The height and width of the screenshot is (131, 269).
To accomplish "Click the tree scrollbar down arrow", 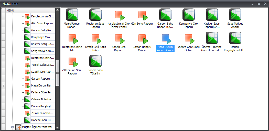I will [58, 128].
